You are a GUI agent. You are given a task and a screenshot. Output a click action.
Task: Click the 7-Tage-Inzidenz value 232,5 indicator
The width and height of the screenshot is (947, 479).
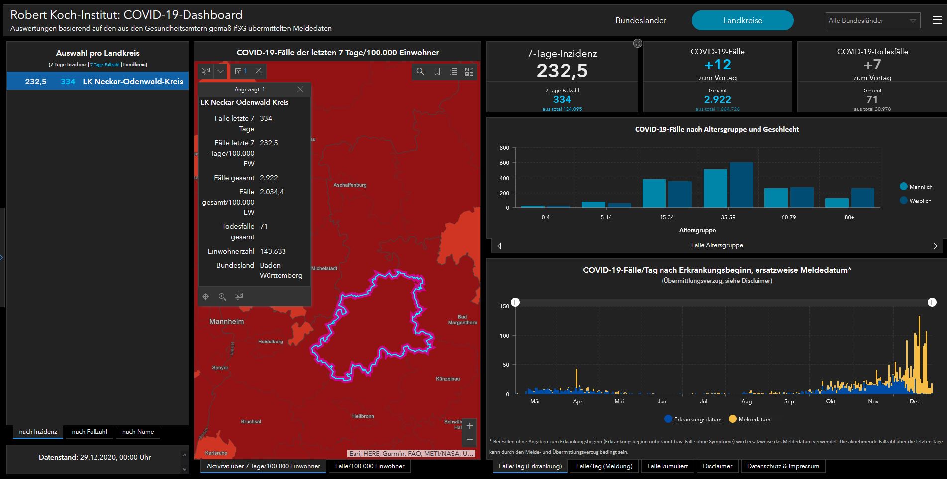coord(562,71)
